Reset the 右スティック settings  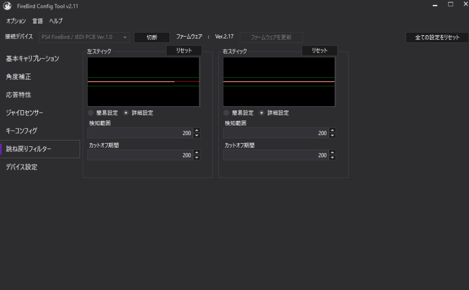[x=320, y=50]
